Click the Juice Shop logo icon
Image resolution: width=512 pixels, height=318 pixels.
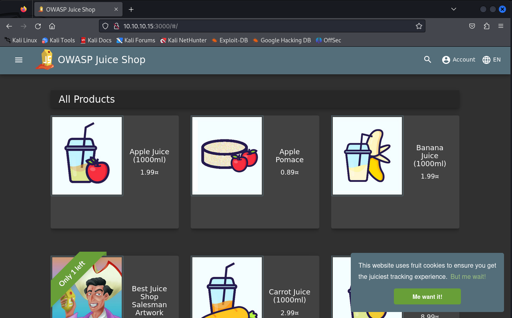point(45,60)
